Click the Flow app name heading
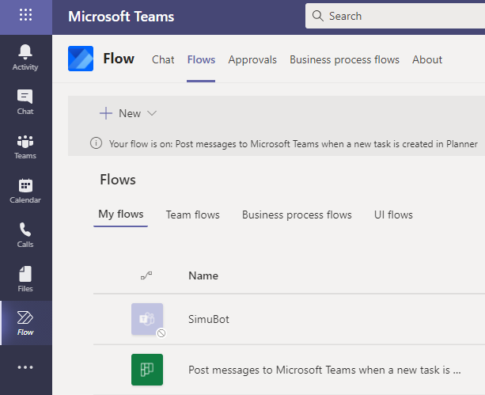This screenshot has width=485, height=395. pos(119,59)
